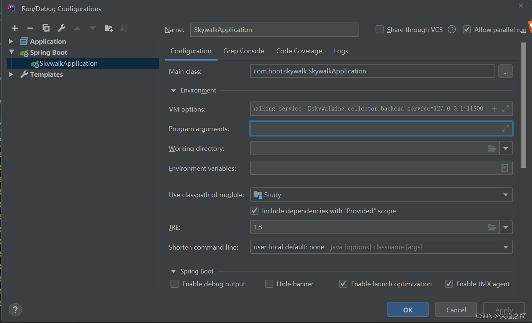Create new folder for configurations
532x323 pixels.
[109, 28]
